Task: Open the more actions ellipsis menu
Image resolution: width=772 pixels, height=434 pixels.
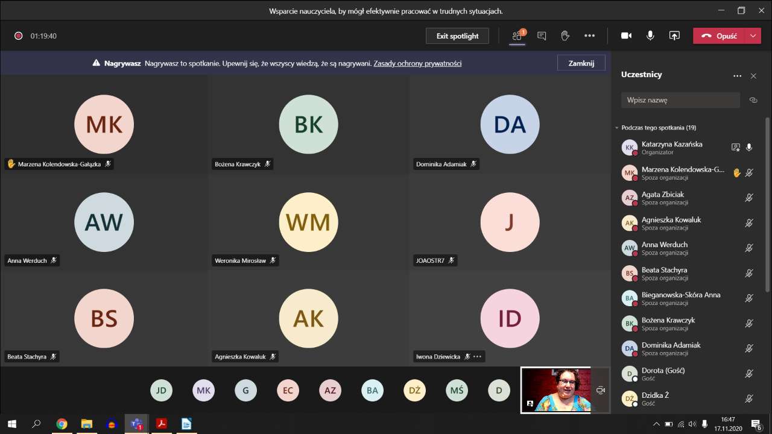Action: [589, 36]
